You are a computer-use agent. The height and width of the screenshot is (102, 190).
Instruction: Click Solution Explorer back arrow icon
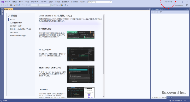tap(152, 12)
